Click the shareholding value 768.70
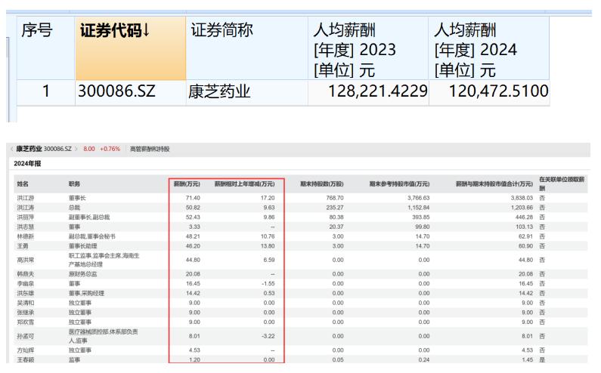 pyautogui.click(x=335, y=198)
